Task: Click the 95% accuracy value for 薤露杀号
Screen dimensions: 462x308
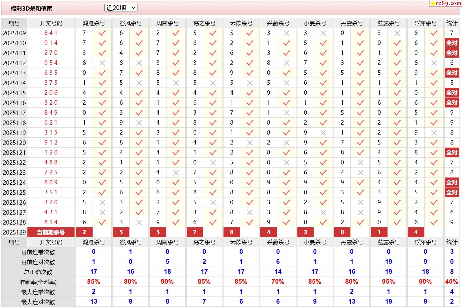Action: click(388, 282)
